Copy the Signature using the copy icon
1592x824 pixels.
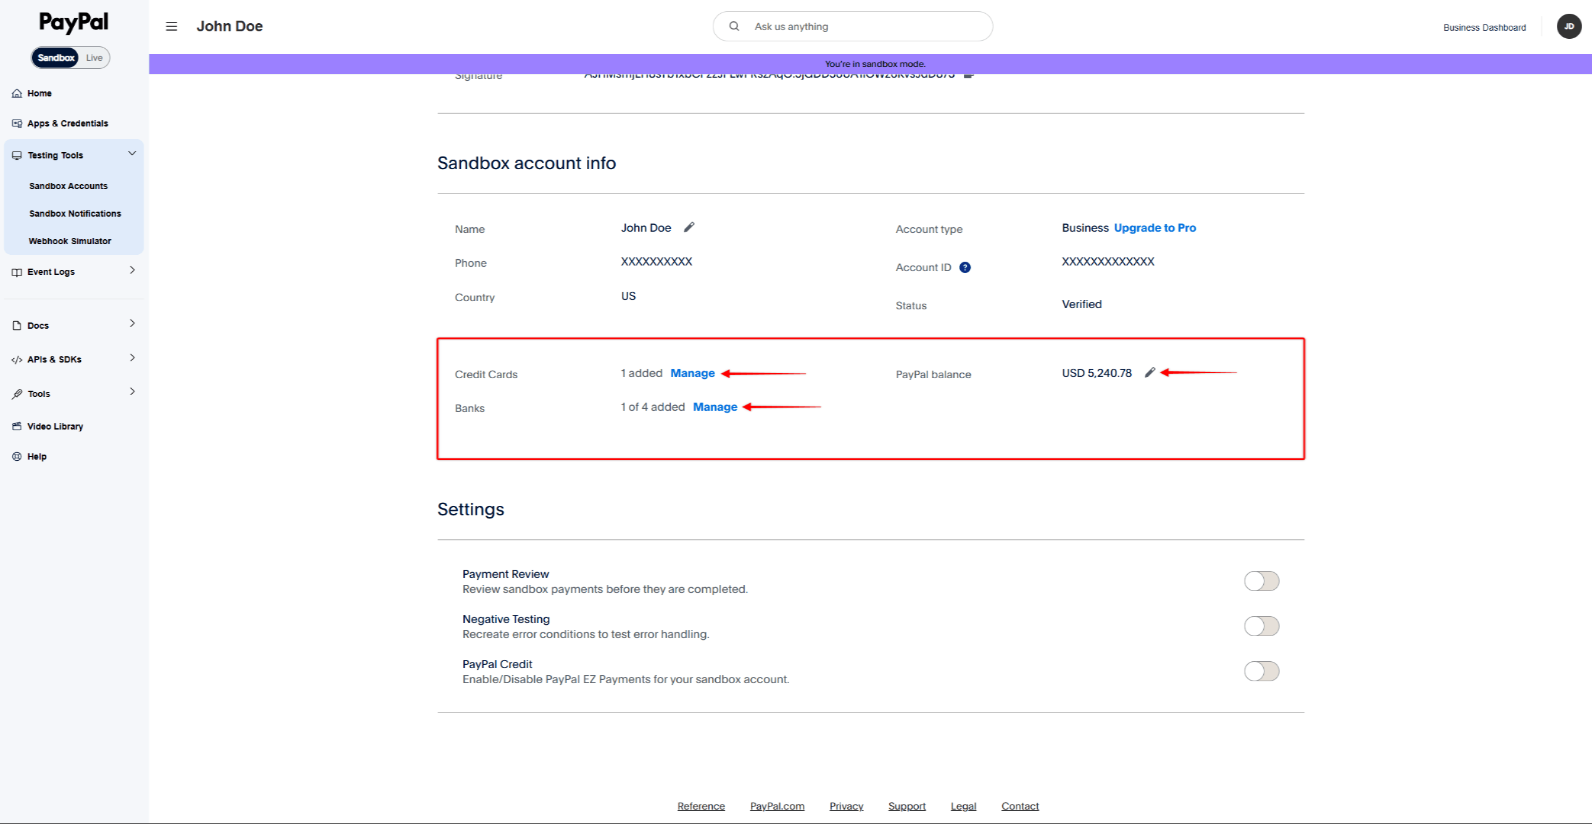click(x=969, y=75)
